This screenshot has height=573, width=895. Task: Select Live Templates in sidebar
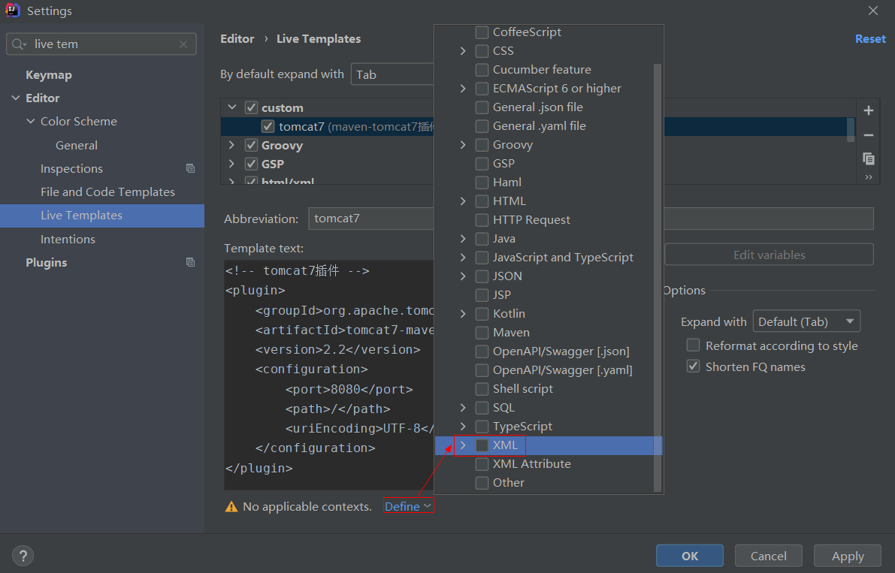(102, 216)
